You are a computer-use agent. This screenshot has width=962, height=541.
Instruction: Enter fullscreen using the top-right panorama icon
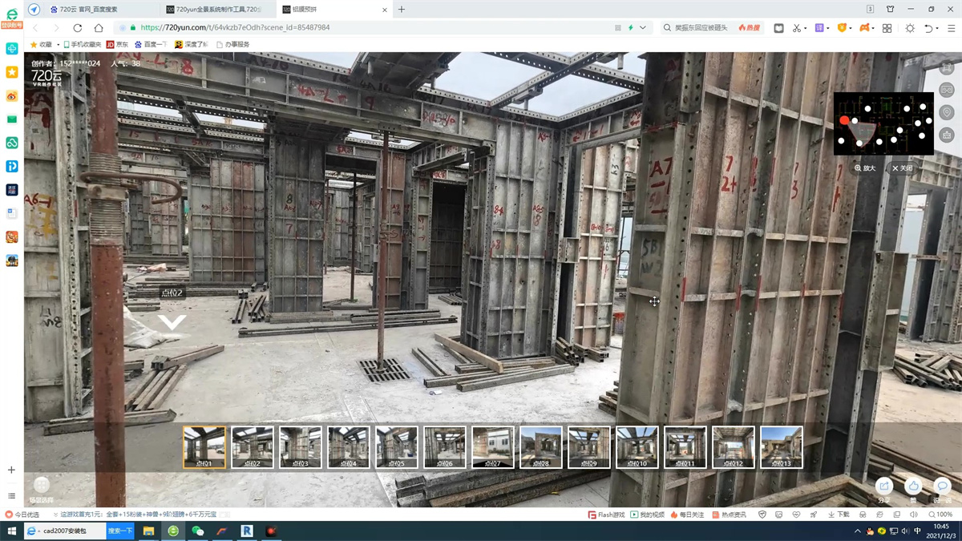click(x=947, y=66)
